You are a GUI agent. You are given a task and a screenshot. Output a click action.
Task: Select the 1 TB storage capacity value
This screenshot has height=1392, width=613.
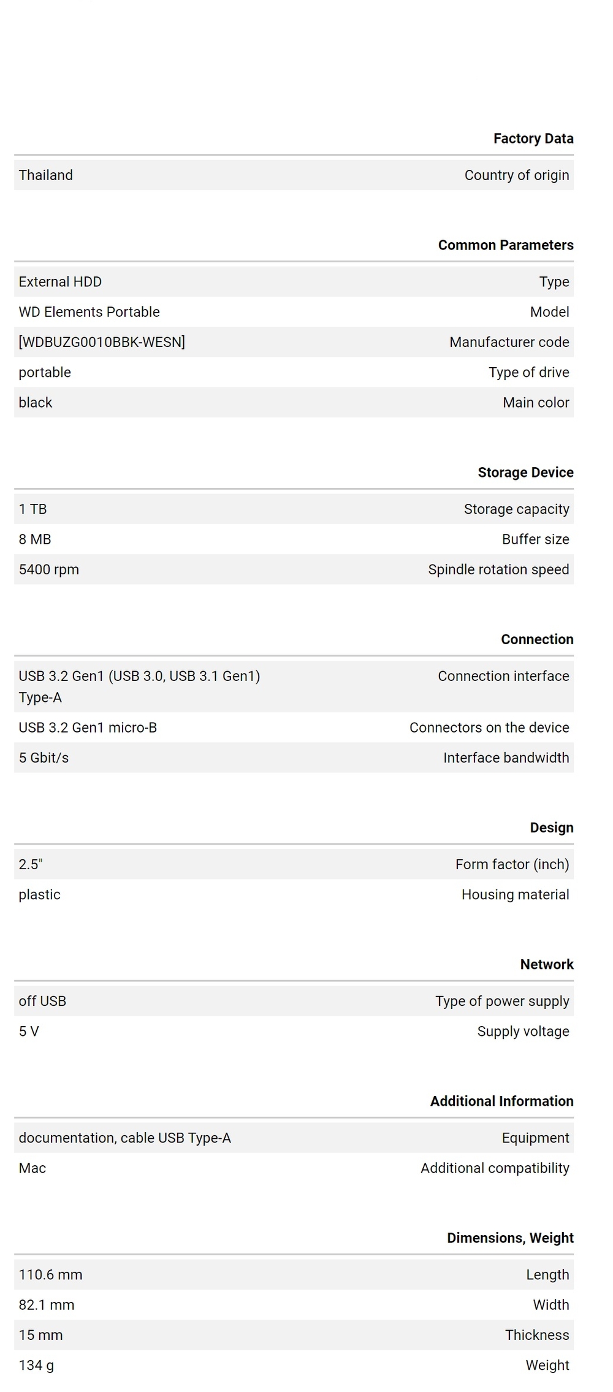tap(33, 509)
